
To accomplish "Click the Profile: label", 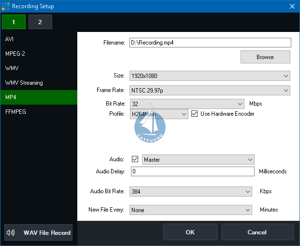I will coord(117,114).
